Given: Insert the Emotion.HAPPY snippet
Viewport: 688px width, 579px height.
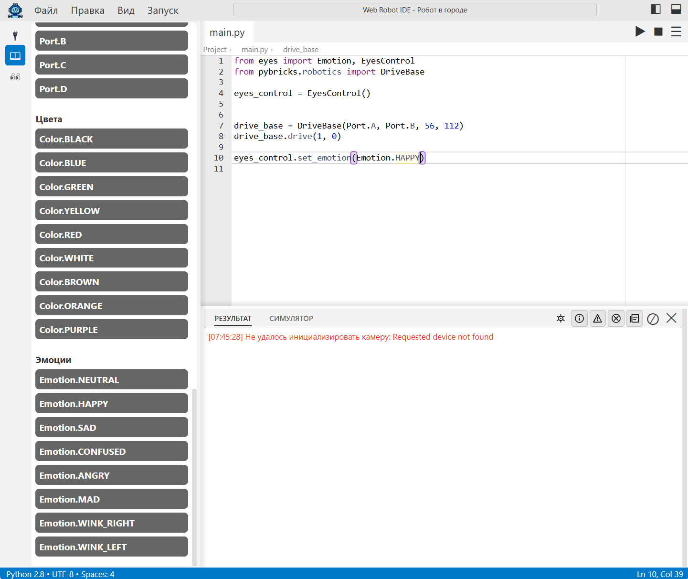Looking at the screenshot, I should (112, 403).
